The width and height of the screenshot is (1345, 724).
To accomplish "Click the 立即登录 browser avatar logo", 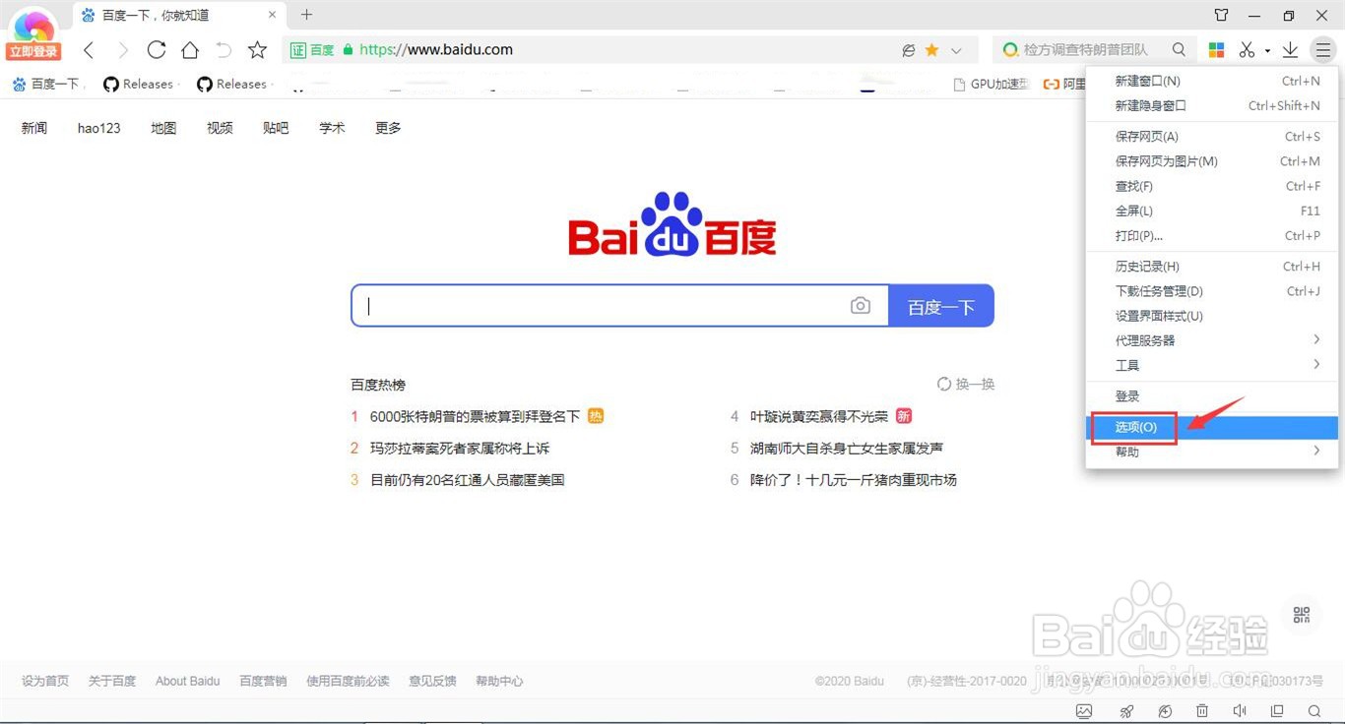I will click(34, 35).
